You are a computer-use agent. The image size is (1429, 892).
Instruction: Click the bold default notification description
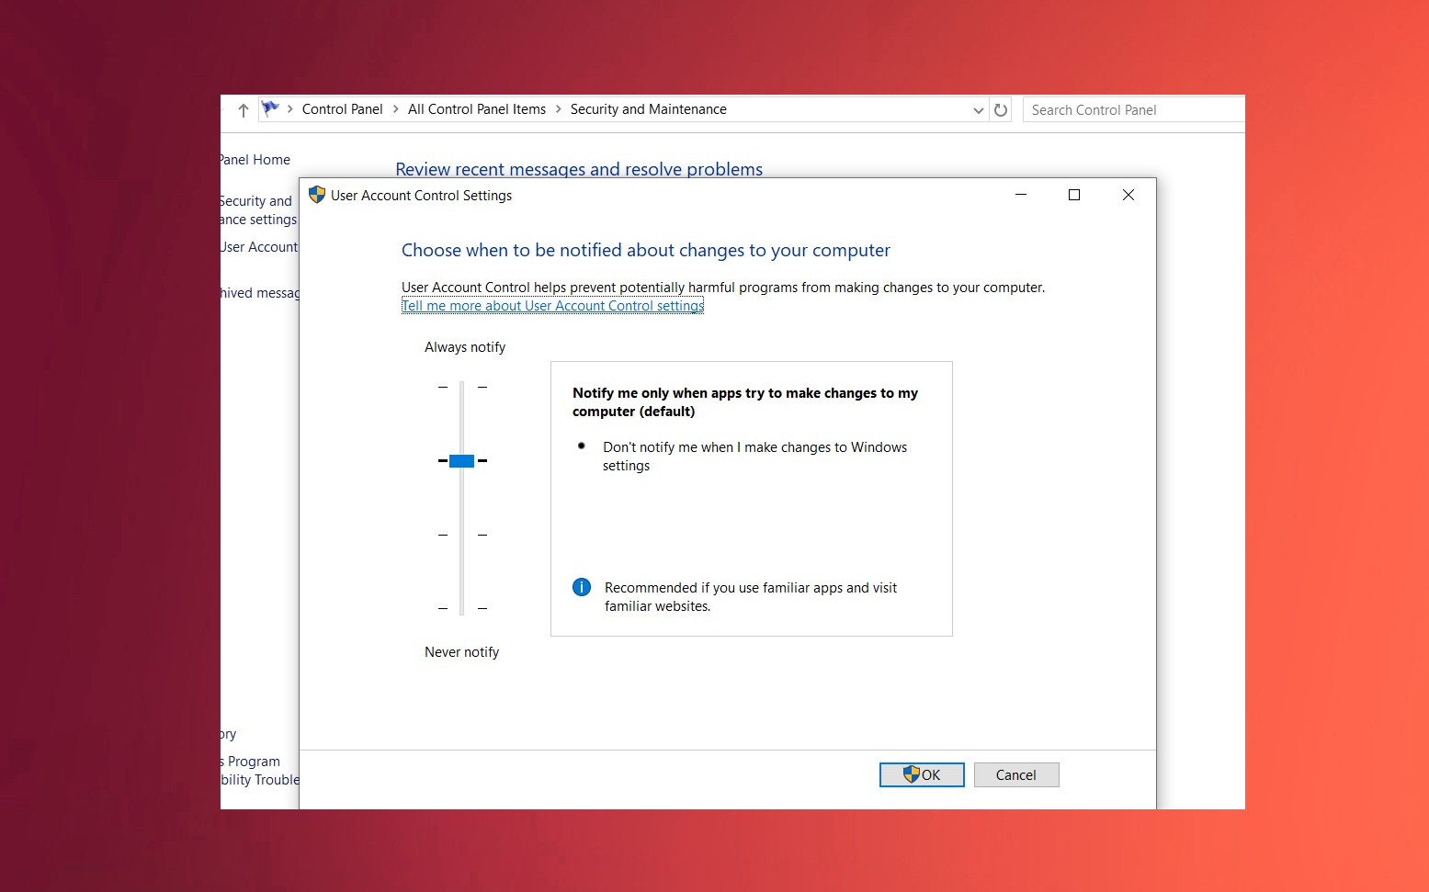click(745, 402)
